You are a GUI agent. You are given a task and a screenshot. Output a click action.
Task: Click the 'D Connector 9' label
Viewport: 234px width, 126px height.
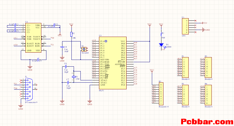point(31,102)
